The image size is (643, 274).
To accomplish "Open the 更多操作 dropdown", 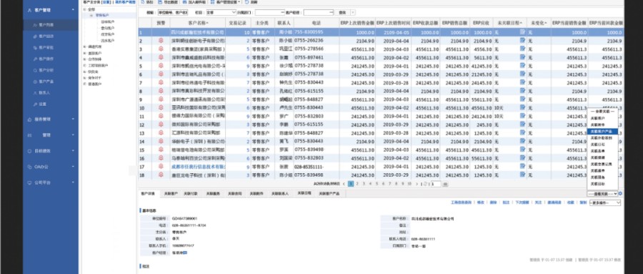I will click(605, 202).
